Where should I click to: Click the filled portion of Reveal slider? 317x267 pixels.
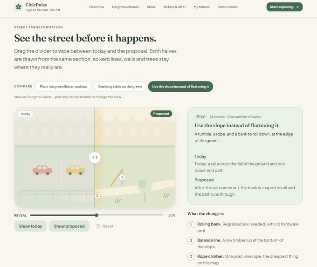pyautogui.click(x=62, y=215)
